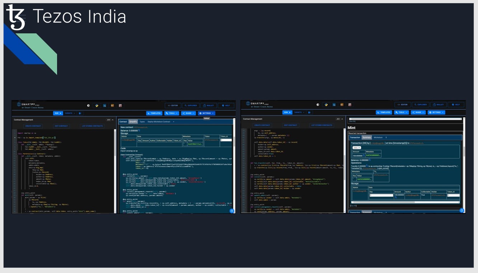Click Edit Contract in right screenshot
The height and width of the screenshot is (273, 478).
[x=290, y=125]
